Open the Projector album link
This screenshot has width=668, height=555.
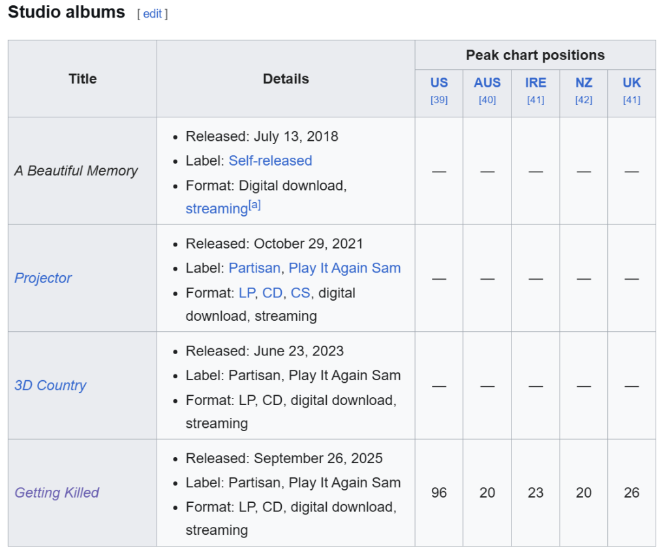[43, 278]
